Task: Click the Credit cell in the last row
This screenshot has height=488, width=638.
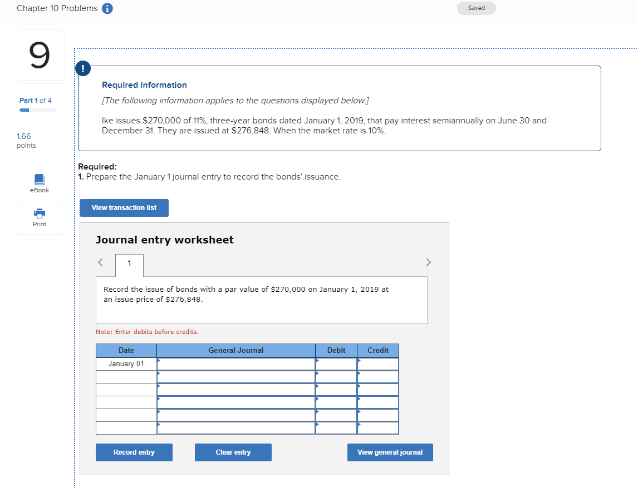Action: tap(378, 428)
